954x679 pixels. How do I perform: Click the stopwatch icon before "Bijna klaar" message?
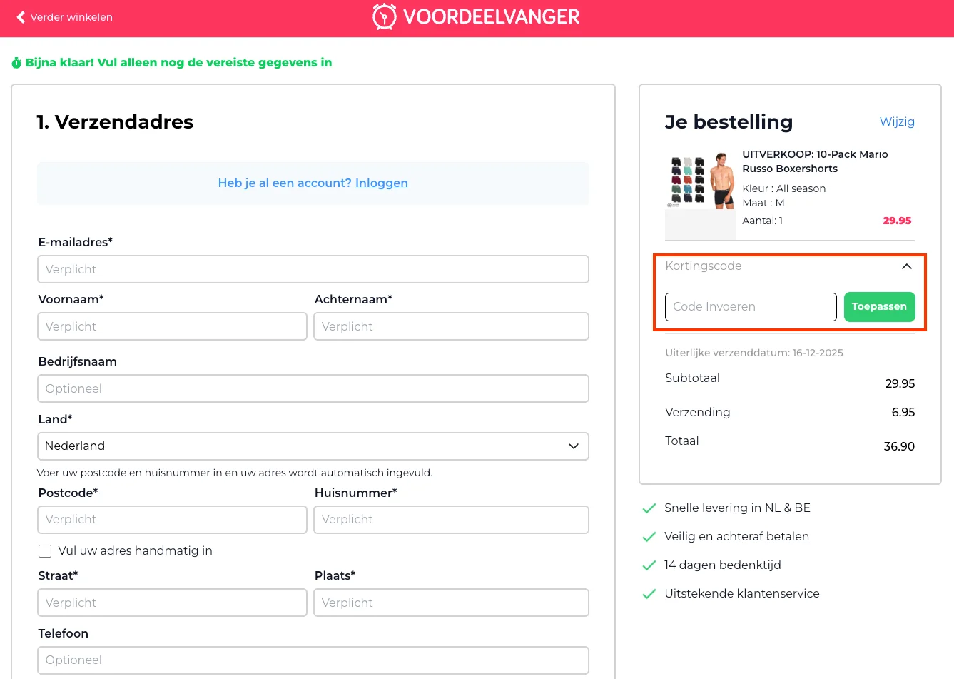16,62
